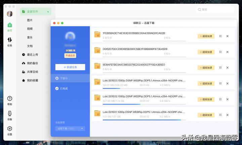Click 超级加速 for 9D8AFB7B03 task
242x145 pixels.
206,68
